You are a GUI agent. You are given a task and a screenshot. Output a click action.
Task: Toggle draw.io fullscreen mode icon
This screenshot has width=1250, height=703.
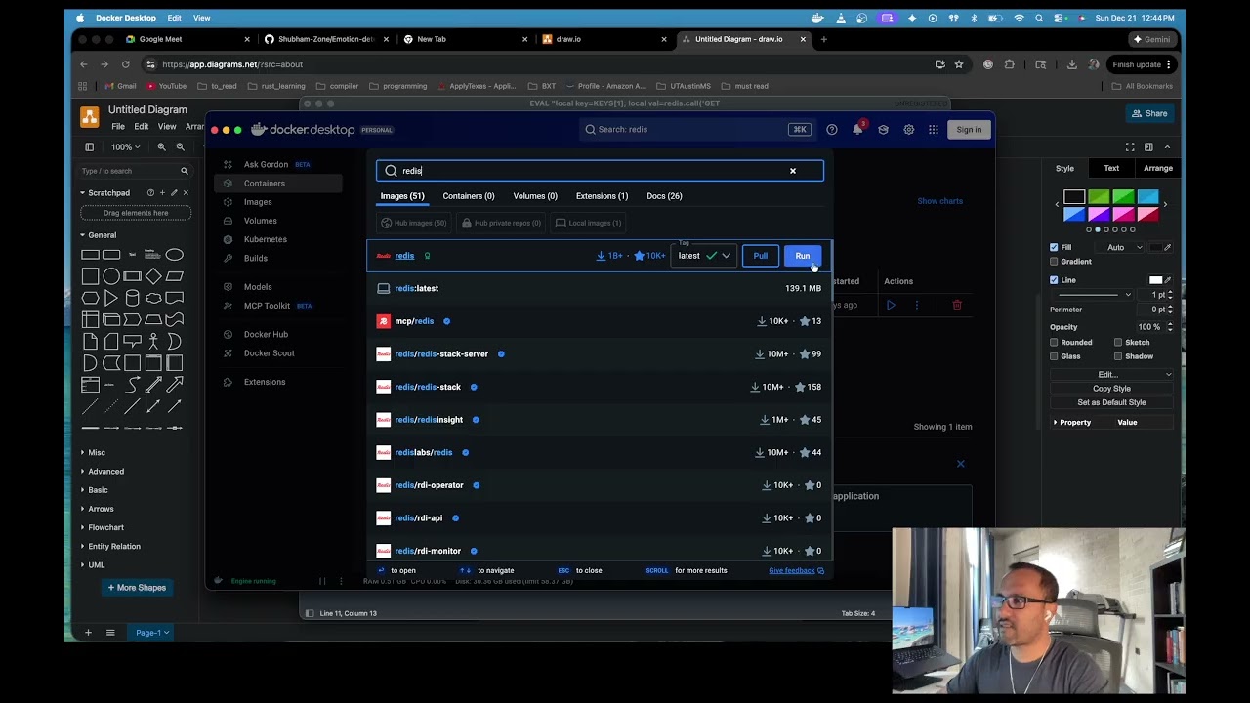coord(1130,146)
